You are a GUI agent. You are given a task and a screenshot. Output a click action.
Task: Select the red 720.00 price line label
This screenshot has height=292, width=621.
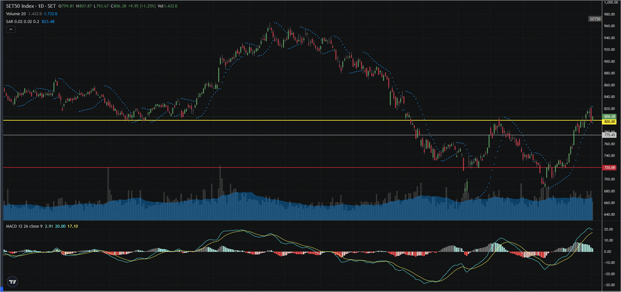point(609,168)
